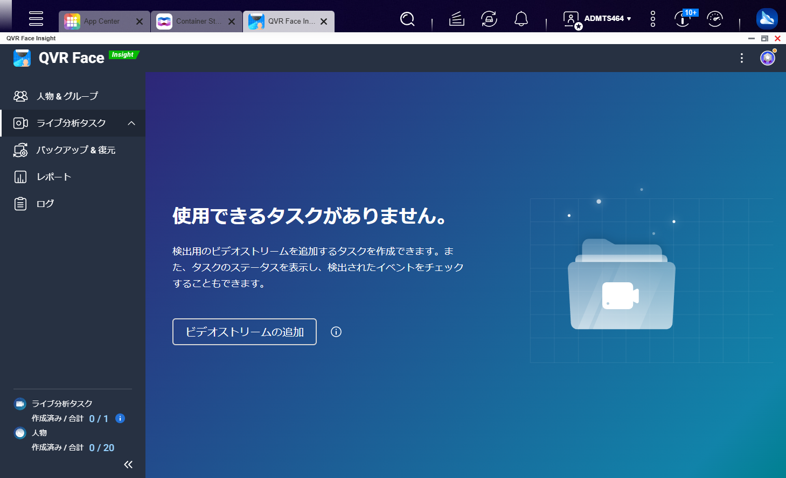Image resolution: width=786 pixels, height=478 pixels.
Task: Maximize the QVR Face Insight window
Action: tap(764, 38)
